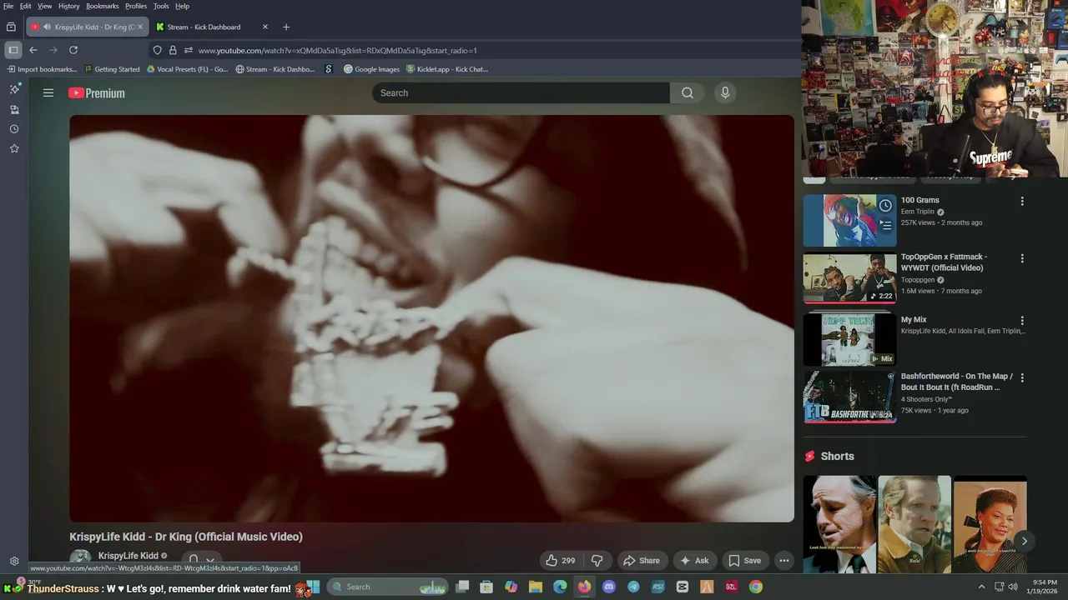Click the Import bookmarks toolbar item

pyautogui.click(x=42, y=69)
